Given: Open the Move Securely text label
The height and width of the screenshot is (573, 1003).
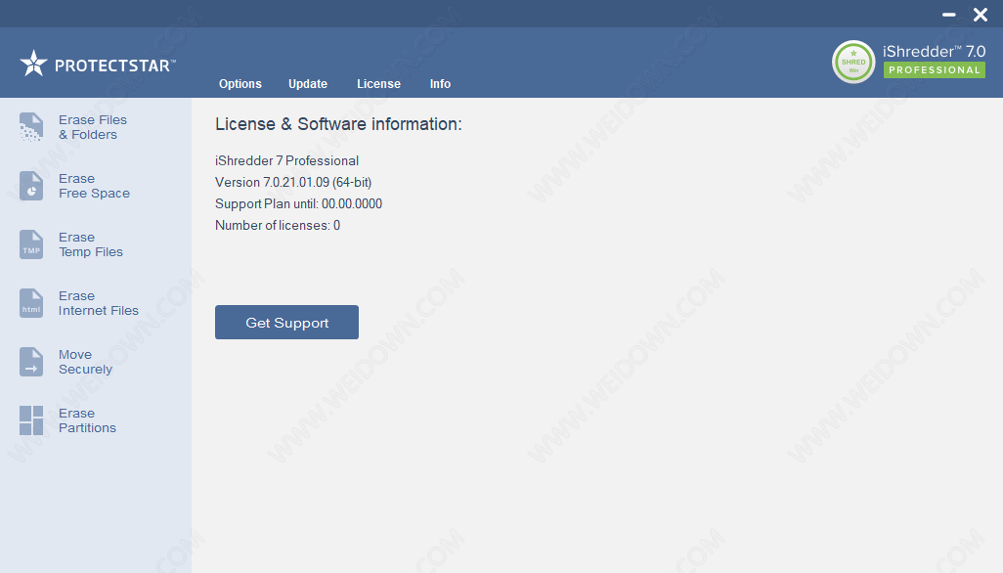Looking at the screenshot, I should (x=85, y=362).
